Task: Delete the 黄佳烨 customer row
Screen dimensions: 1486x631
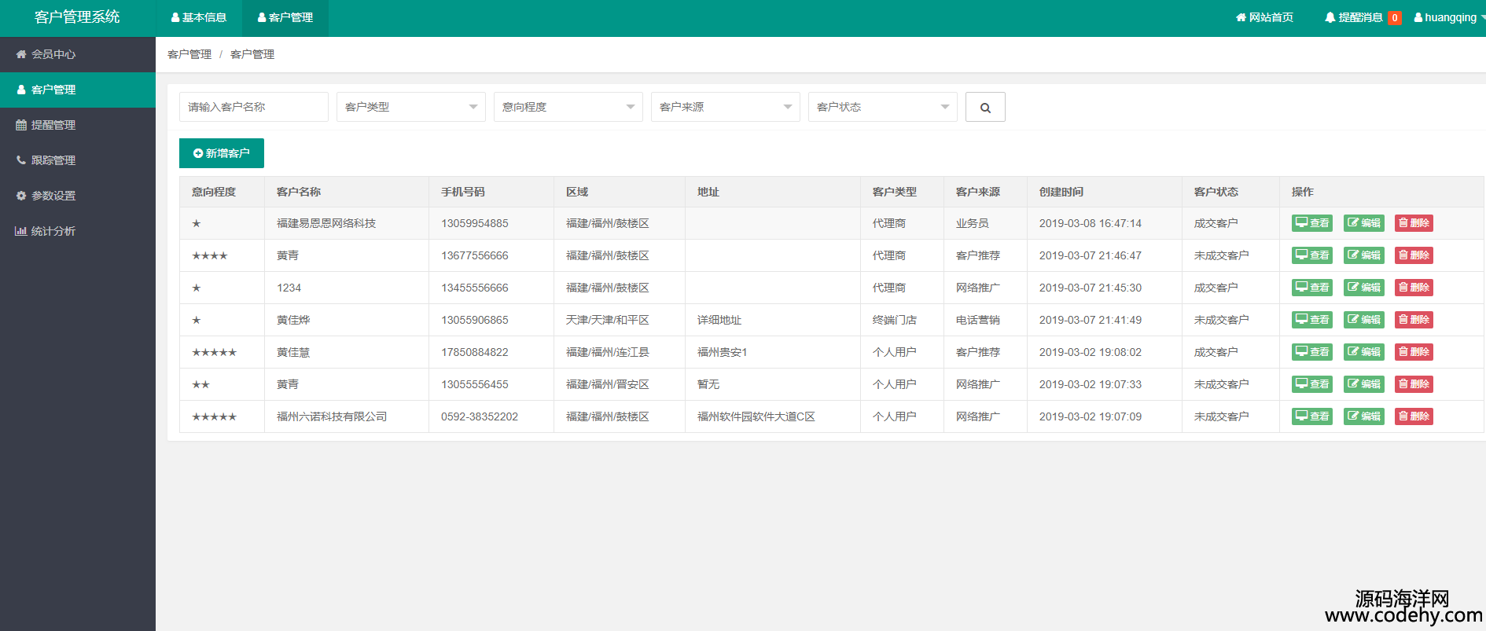Action: click(x=1414, y=320)
